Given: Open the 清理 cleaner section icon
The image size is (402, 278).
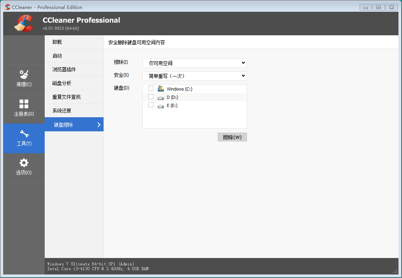Looking at the screenshot, I should 24,74.
